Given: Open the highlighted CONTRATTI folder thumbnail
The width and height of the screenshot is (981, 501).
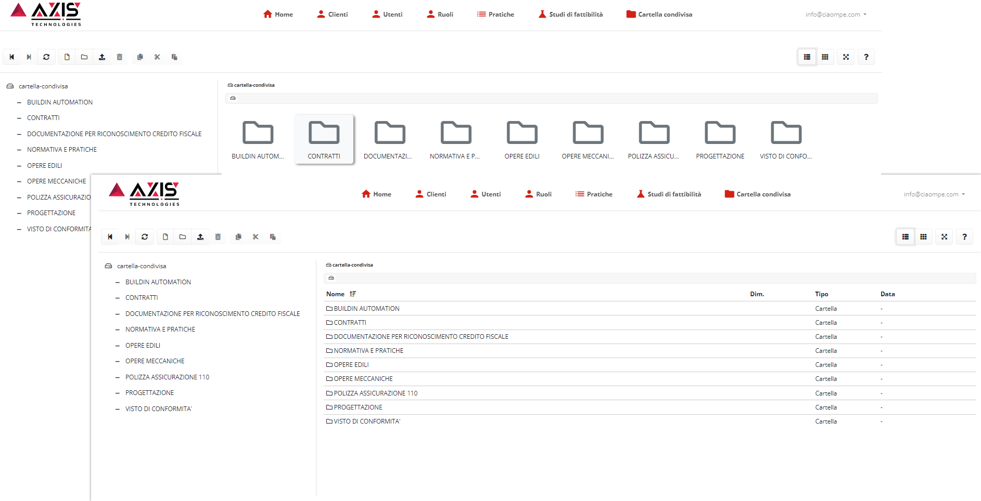Looking at the screenshot, I should [324, 139].
